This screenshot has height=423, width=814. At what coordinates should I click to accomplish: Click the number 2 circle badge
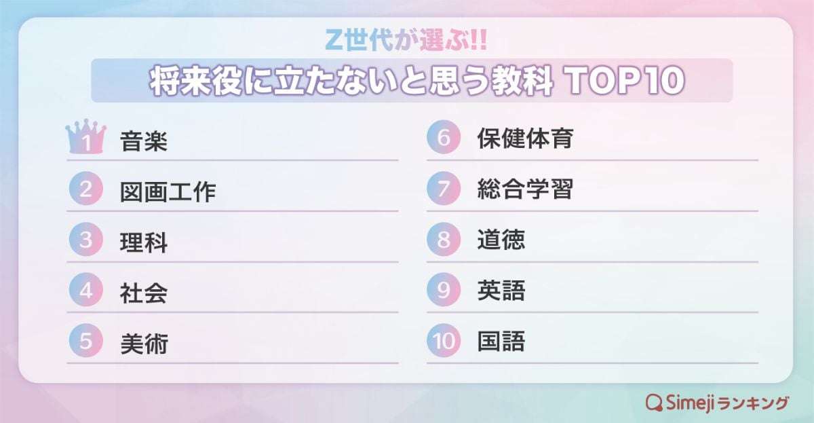coord(85,189)
